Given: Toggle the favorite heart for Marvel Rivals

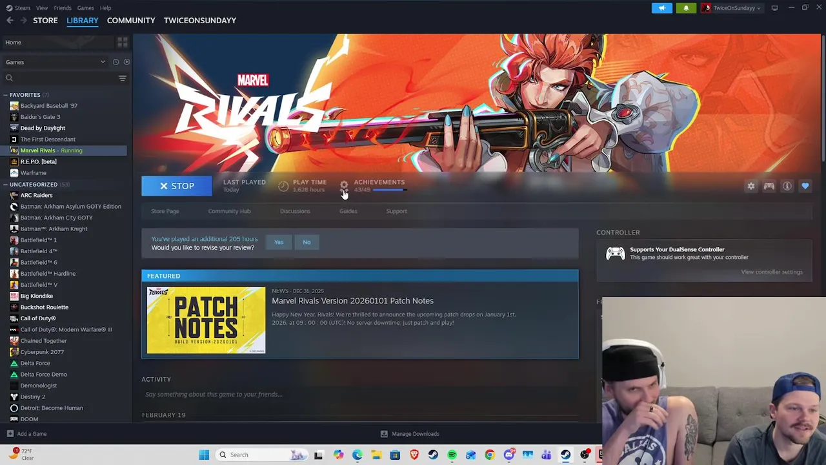Looking at the screenshot, I should coord(805,186).
